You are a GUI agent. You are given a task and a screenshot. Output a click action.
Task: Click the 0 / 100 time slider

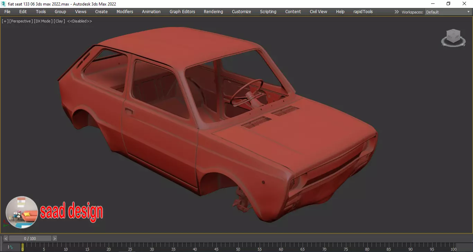coord(30,239)
